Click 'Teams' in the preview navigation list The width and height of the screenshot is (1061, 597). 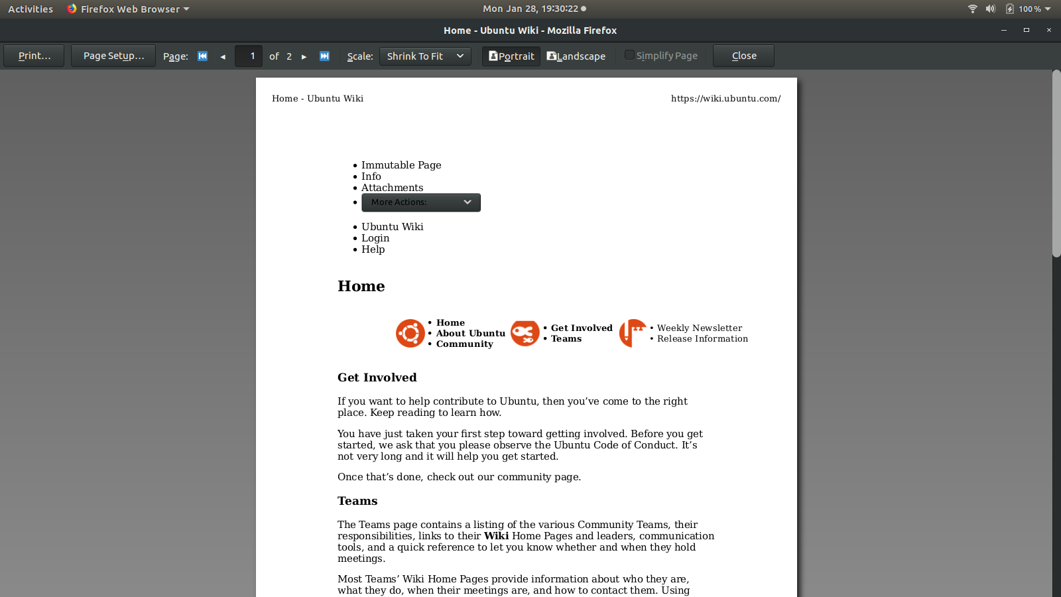(x=566, y=339)
